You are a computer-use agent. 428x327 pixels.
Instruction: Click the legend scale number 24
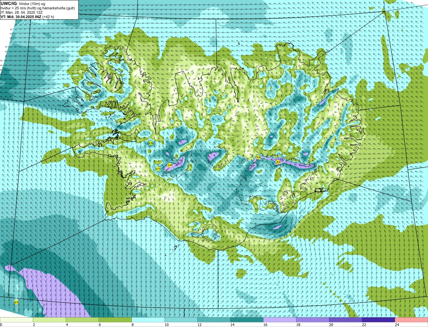(396, 325)
